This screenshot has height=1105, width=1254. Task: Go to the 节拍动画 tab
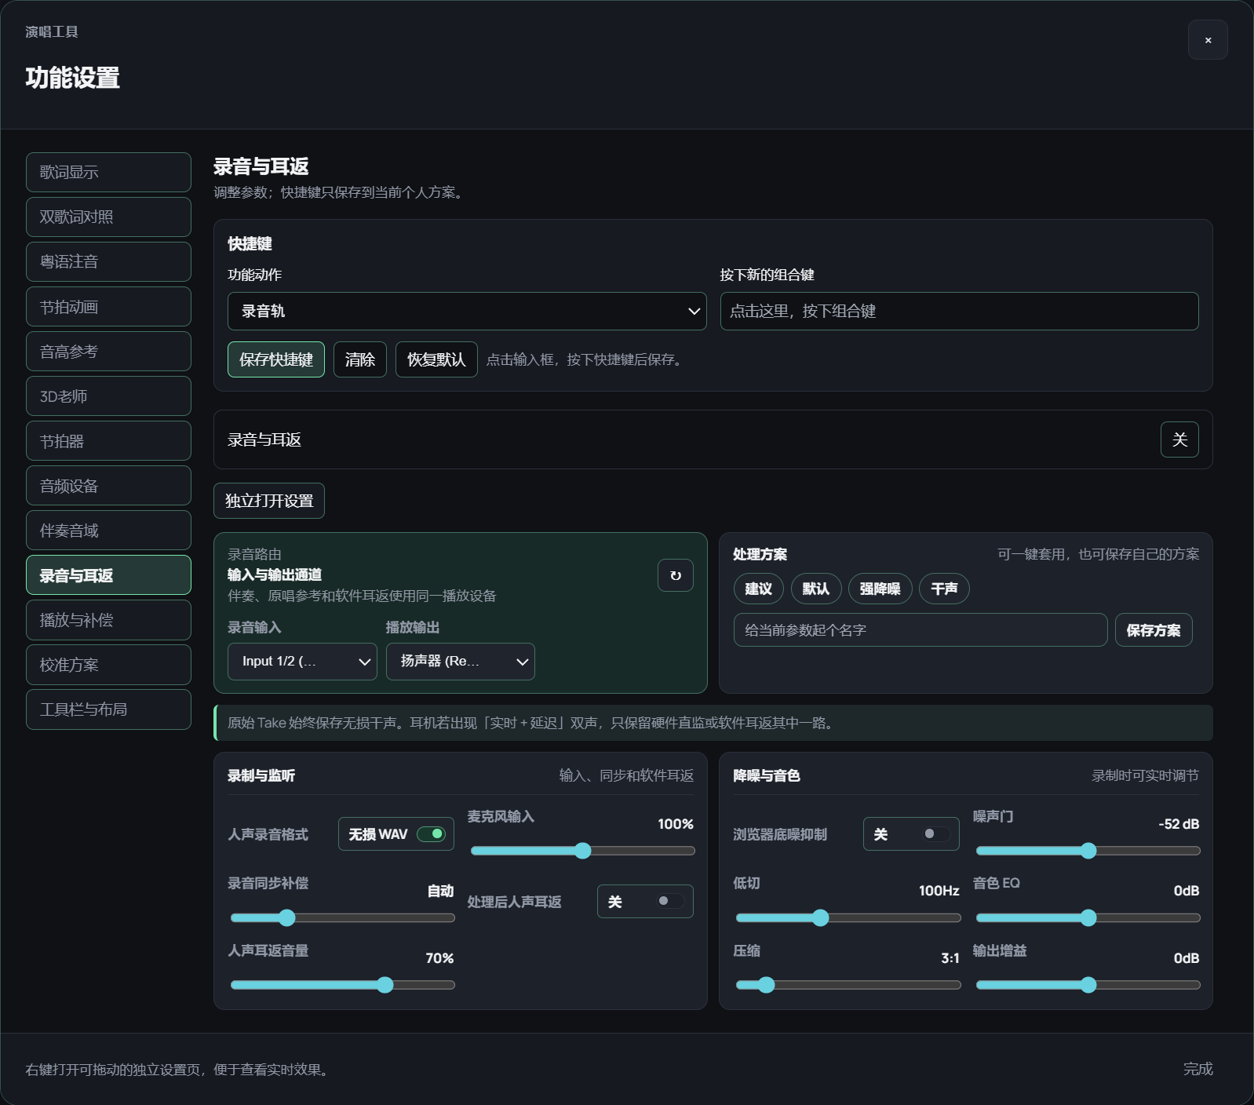pos(108,307)
